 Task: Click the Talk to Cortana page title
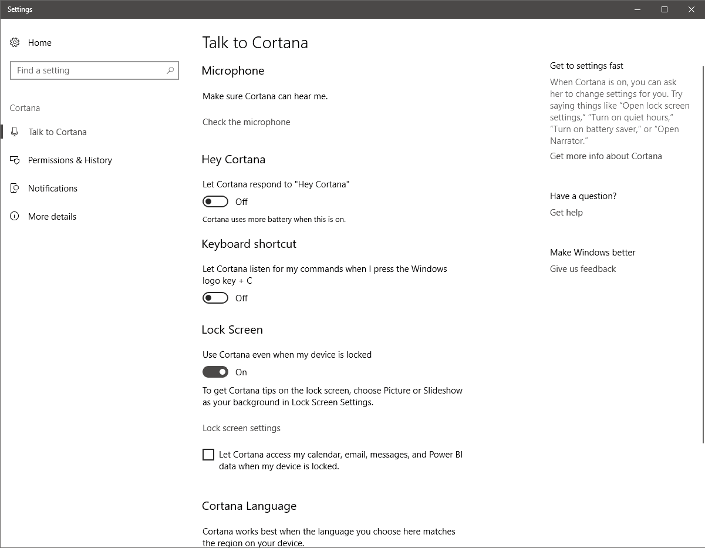coord(255,42)
